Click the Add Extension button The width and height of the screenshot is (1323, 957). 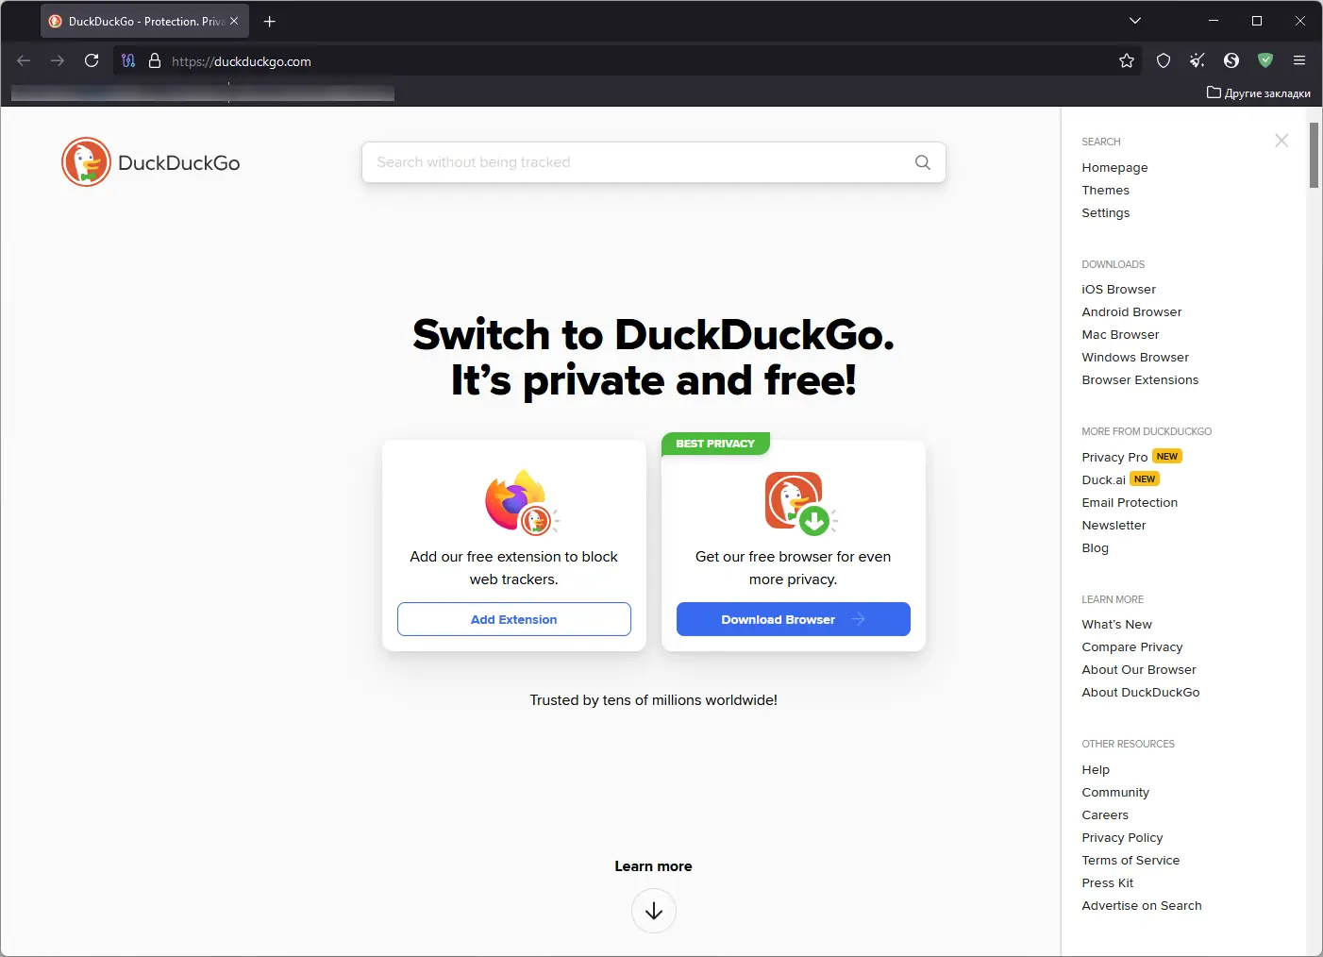(514, 619)
